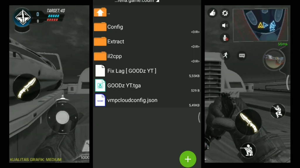Tap the knife button in left view
The height and width of the screenshot is (168, 300).
tap(26, 87)
